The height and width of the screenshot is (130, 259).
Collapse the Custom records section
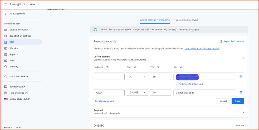[243, 58]
